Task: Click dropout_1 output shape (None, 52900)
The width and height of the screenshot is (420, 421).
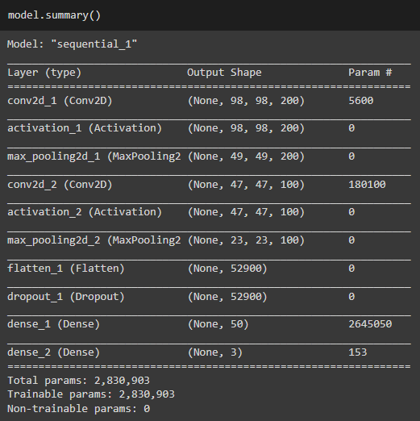Action: 227,297
